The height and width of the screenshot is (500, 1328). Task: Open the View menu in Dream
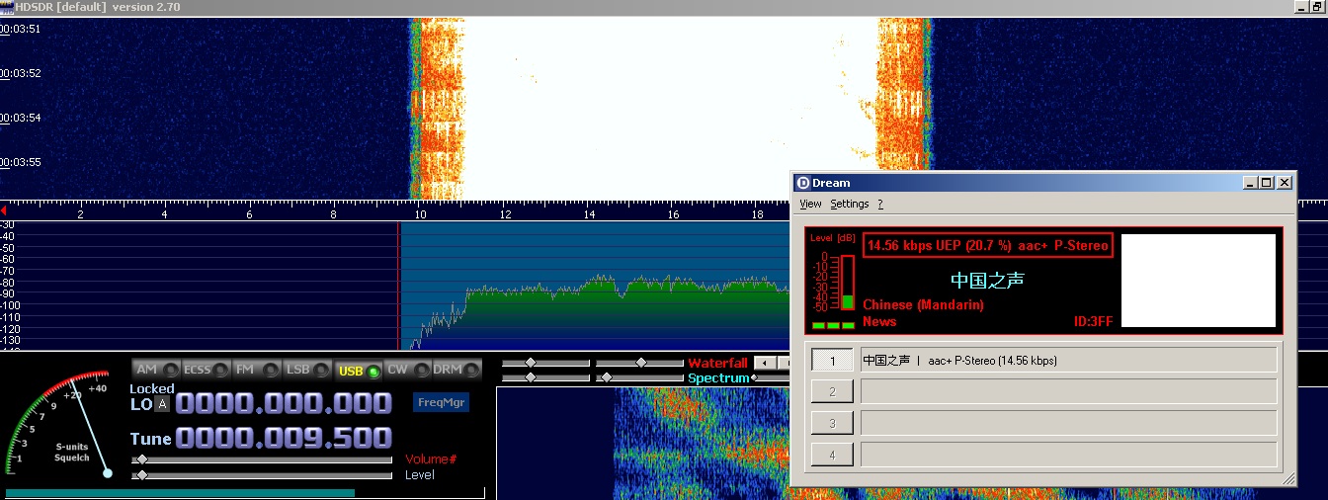coord(810,204)
